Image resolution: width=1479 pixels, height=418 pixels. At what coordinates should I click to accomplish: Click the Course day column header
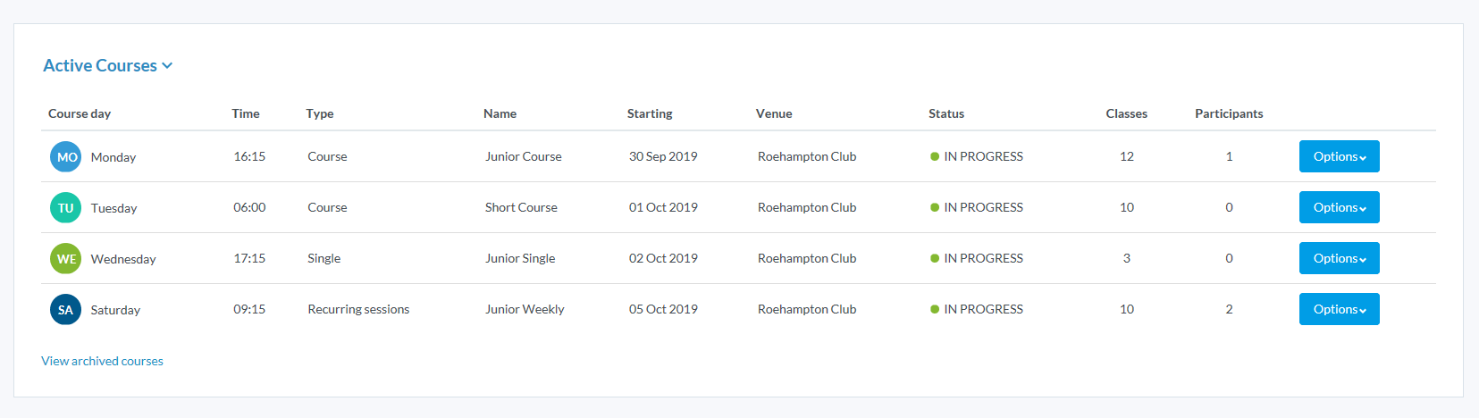pos(80,113)
